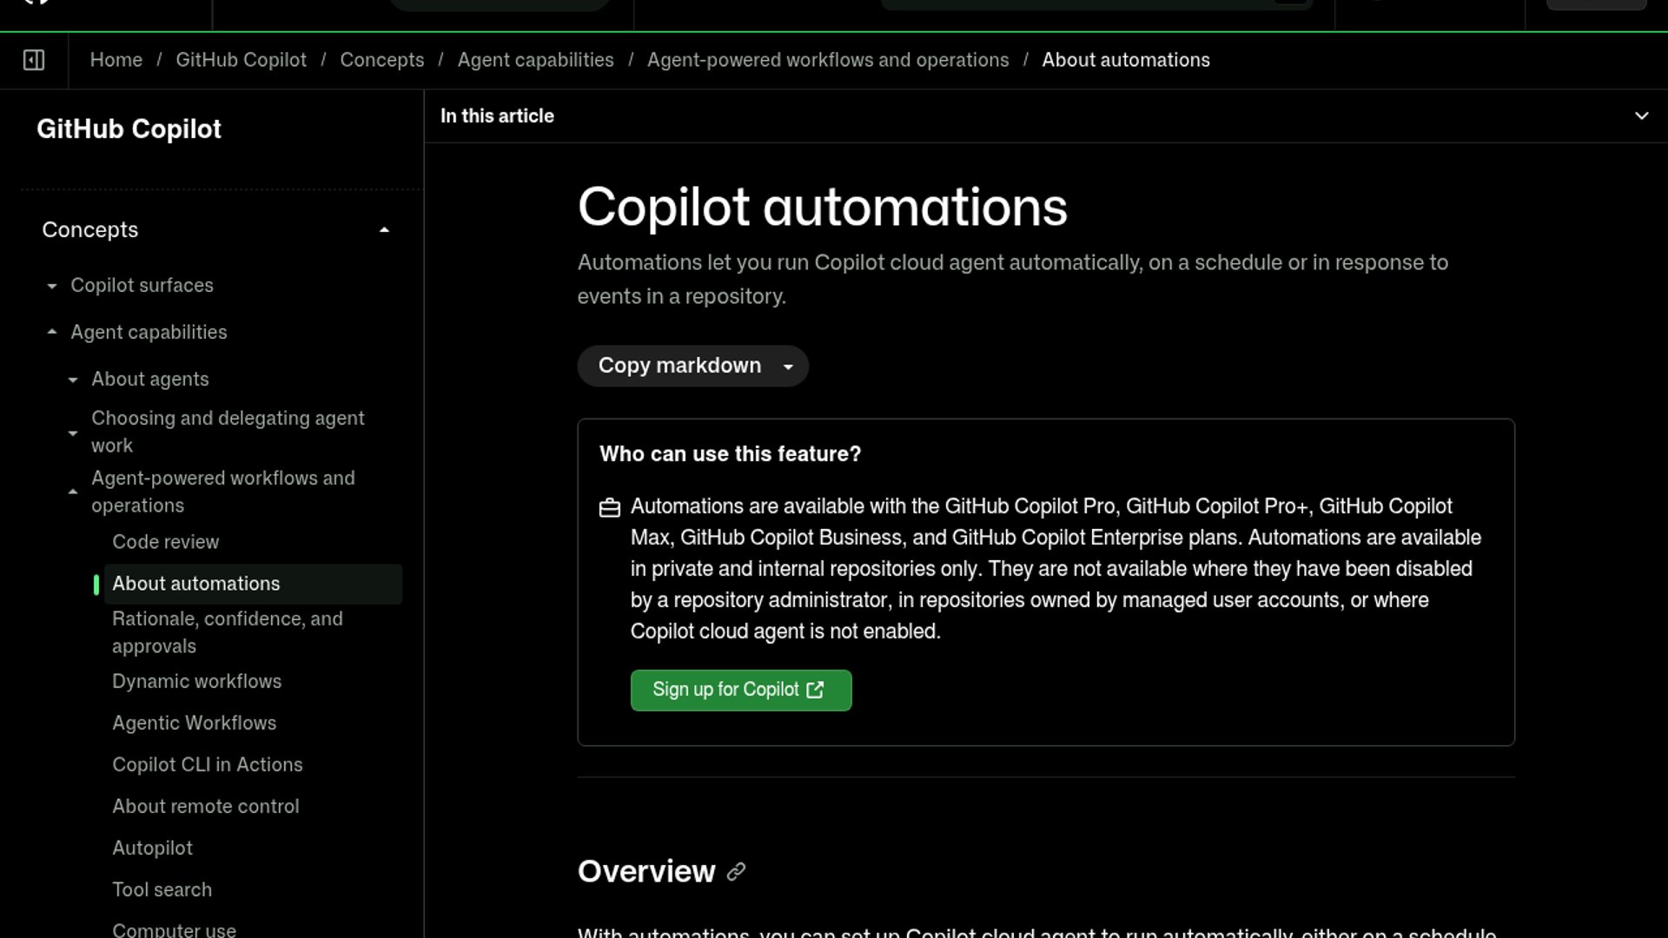Open Computer use sidebar item

[x=175, y=929]
